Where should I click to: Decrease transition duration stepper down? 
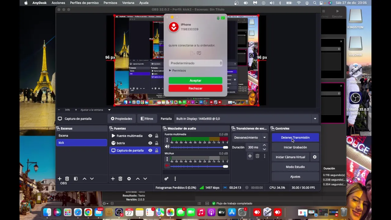click(264, 149)
